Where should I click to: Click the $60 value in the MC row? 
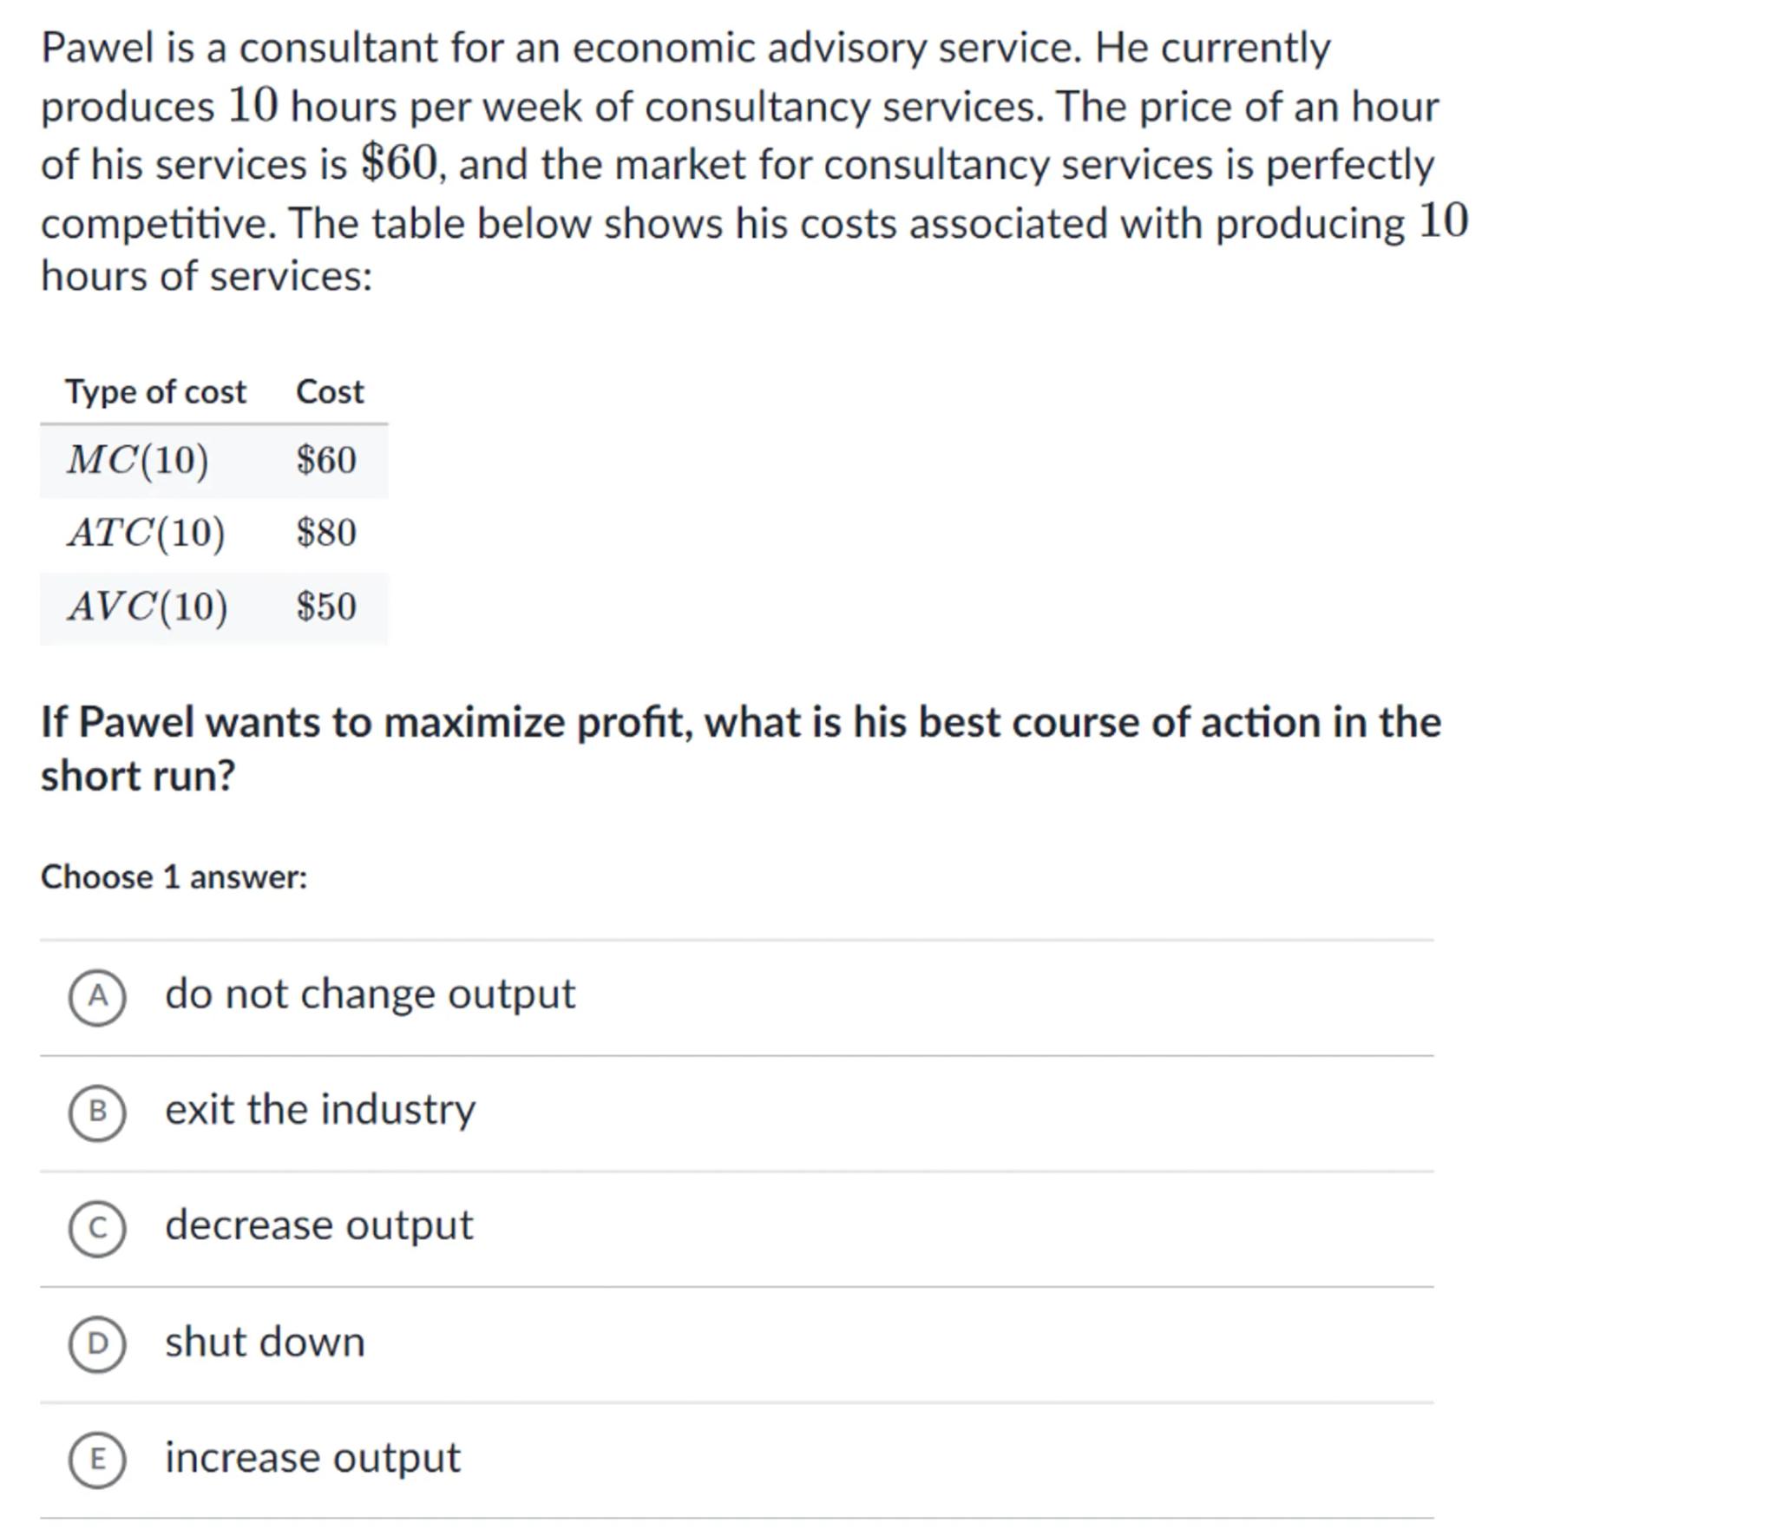tap(326, 460)
